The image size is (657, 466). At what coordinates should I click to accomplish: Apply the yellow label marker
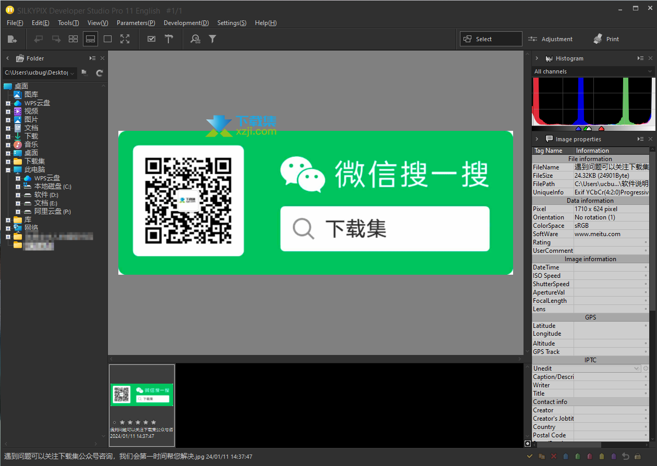point(602,457)
